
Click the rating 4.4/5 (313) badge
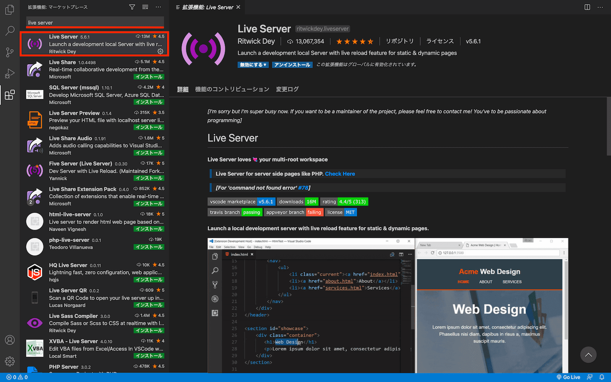pos(344,202)
